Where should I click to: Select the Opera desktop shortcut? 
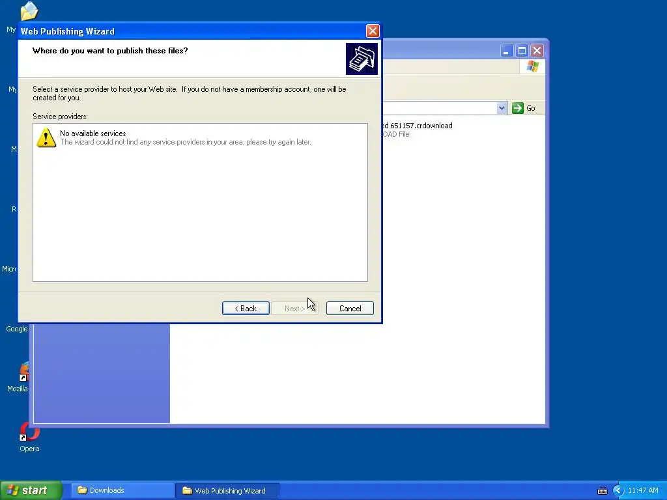pyautogui.click(x=29, y=437)
